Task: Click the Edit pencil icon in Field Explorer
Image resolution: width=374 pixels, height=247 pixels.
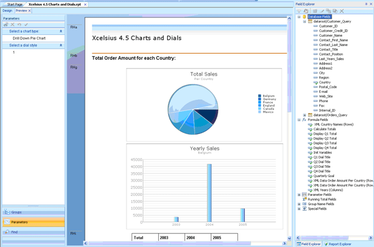Action: pyautogui.click(x=322, y=11)
